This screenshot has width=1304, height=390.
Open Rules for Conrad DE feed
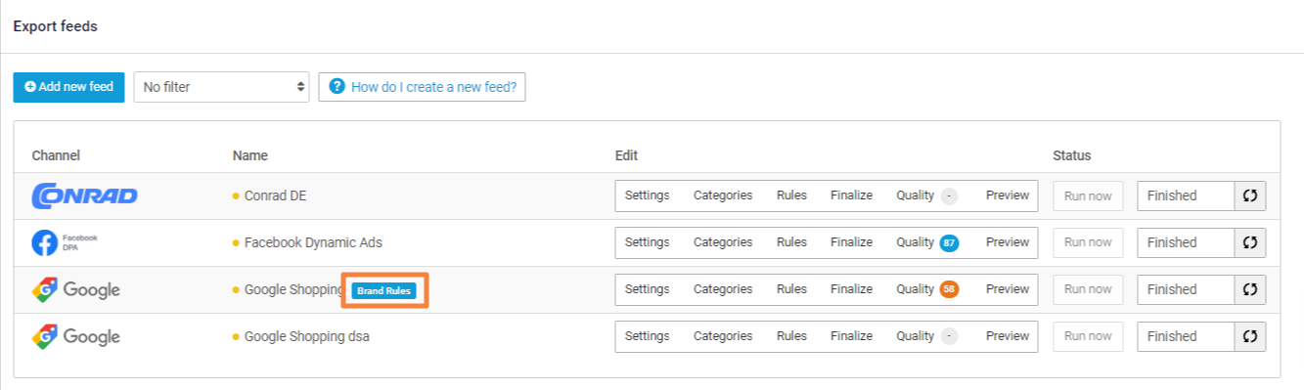[791, 195]
